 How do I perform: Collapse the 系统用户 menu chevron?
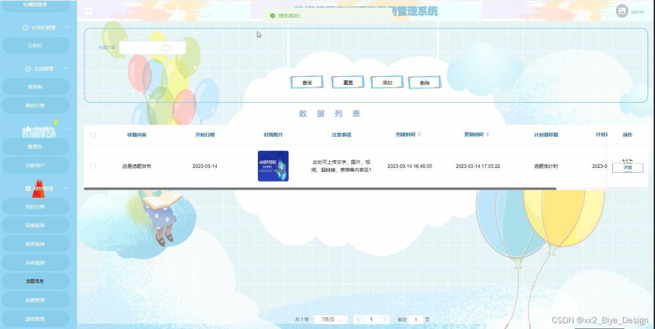[66, 128]
